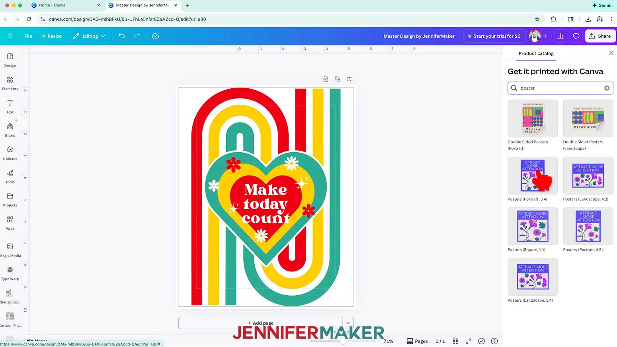Open the browser downloads icon
This screenshot has height=347, width=617.
(588, 19)
